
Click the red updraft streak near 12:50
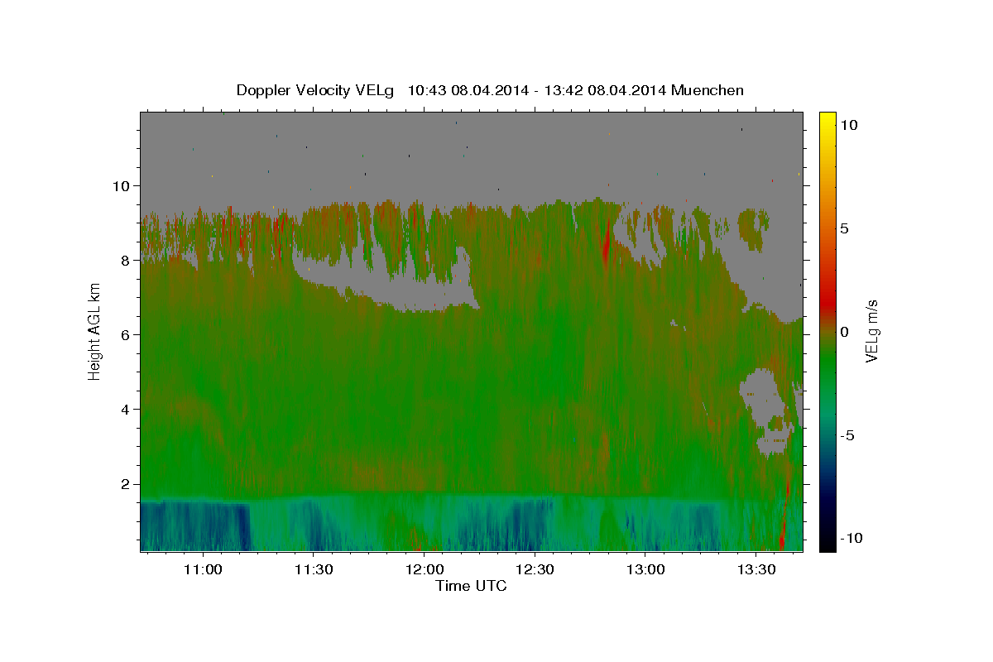coord(607,242)
